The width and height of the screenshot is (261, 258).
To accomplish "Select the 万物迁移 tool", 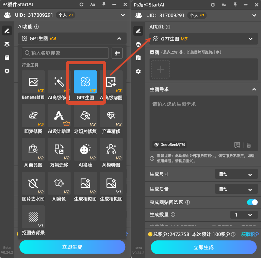I will click(59, 149).
